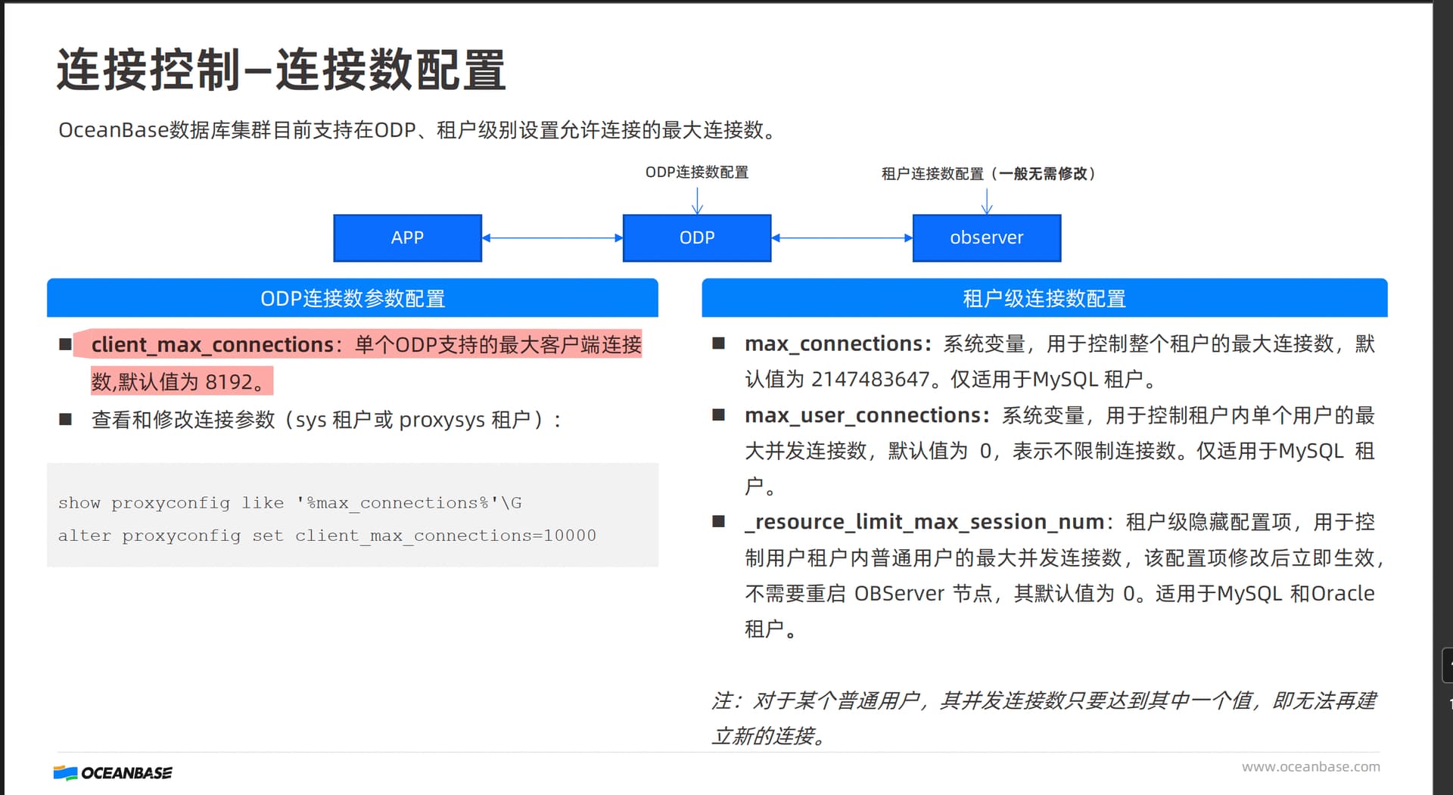
Task: Click the text 不需要重启 OBServer 节点
Action: (x=868, y=593)
